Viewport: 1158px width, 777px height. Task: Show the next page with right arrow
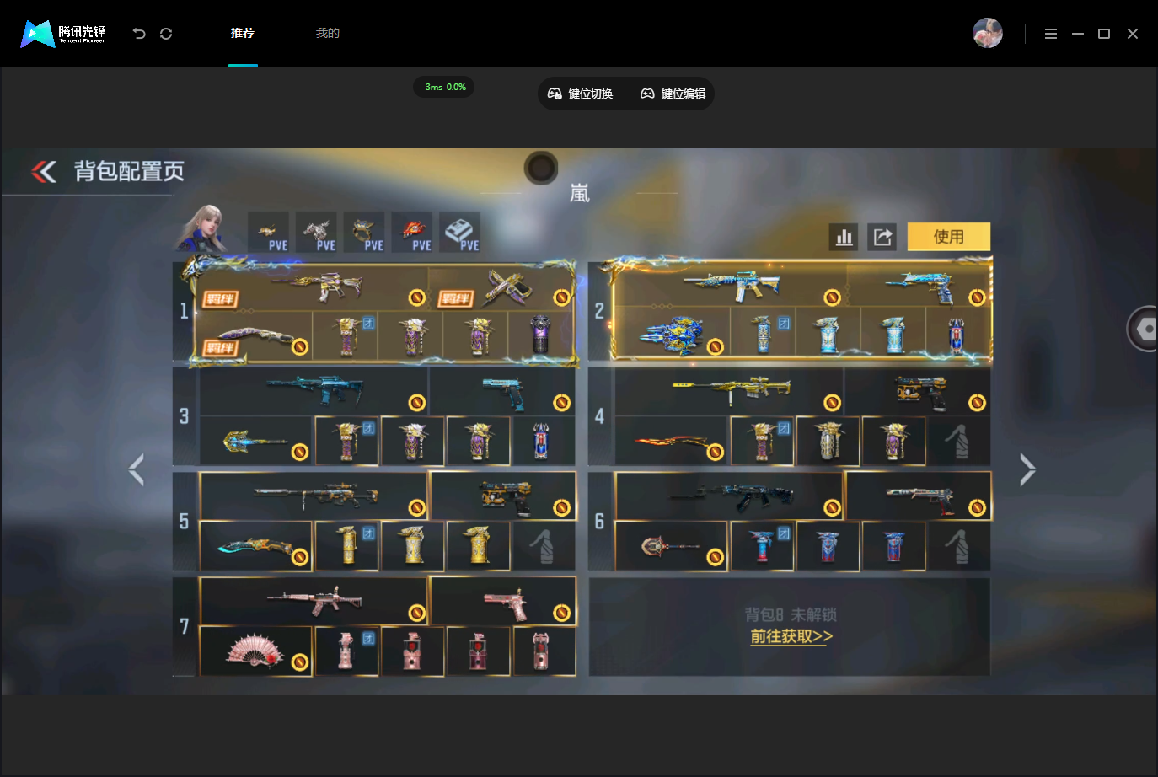(x=1027, y=469)
